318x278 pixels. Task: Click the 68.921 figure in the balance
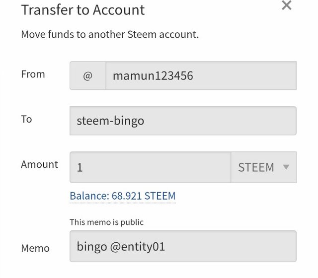125,196
